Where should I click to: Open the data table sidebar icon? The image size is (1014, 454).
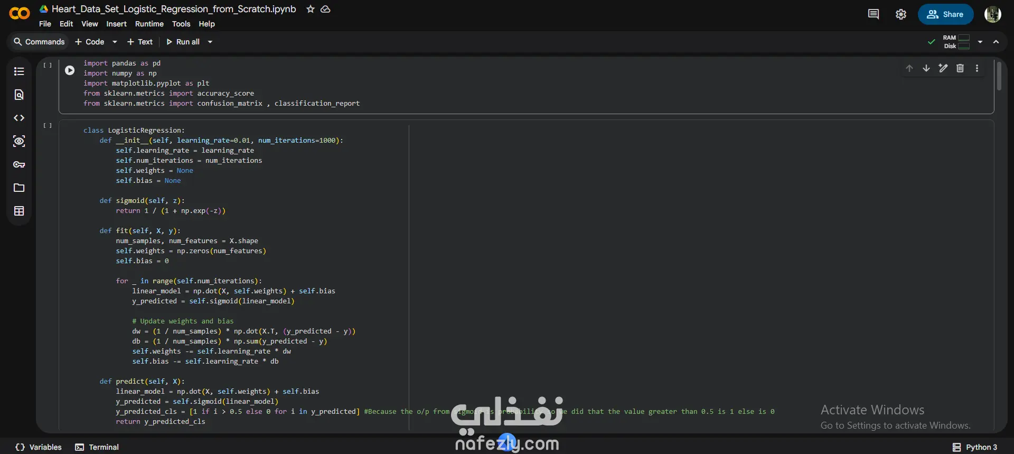pyautogui.click(x=19, y=211)
